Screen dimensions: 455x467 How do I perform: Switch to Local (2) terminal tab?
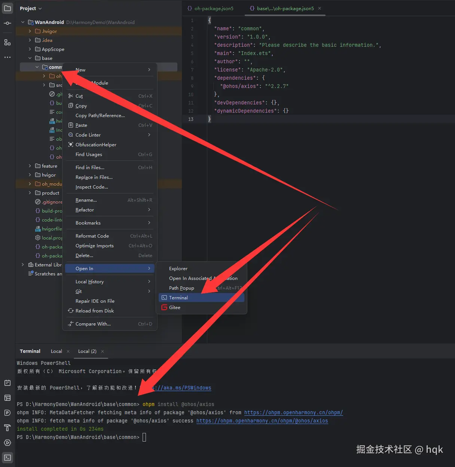[87, 351]
